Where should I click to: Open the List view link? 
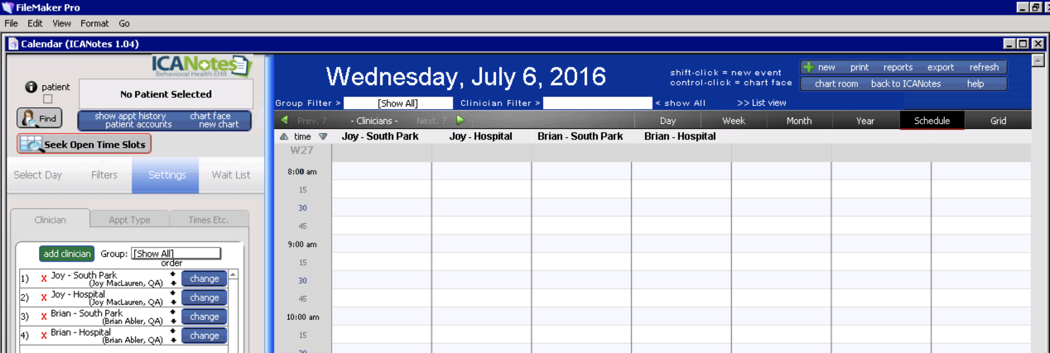761,103
